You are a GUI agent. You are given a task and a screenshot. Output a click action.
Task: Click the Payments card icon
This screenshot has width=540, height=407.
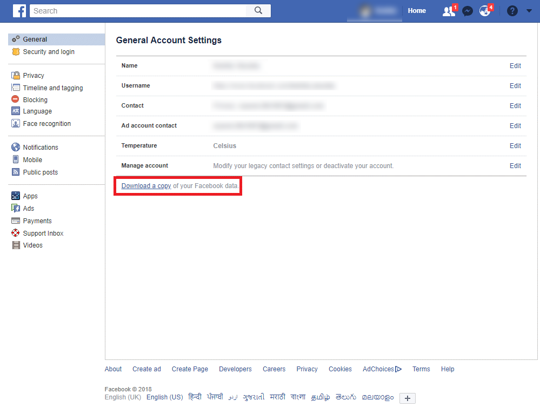click(x=16, y=221)
